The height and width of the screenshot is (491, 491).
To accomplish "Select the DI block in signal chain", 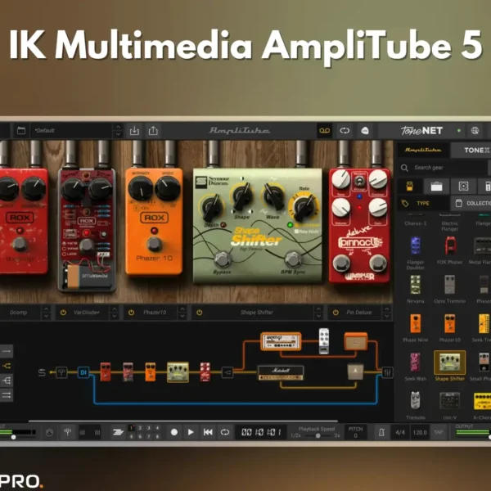I will coord(83,372).
